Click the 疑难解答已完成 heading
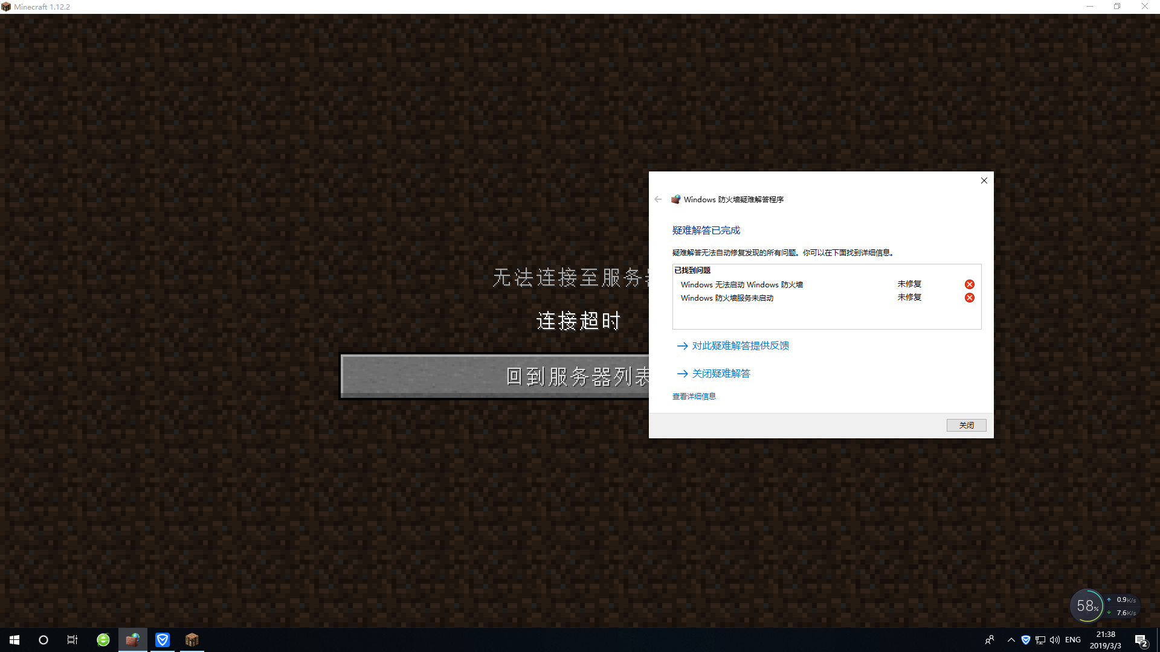 (706, 230)
